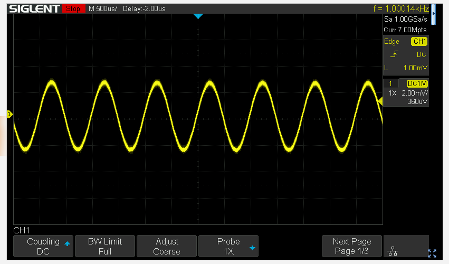Viewport: 449px width, 264px height.
Task: Open the Probe 1X dropdown
Action: tap(228, 246)
